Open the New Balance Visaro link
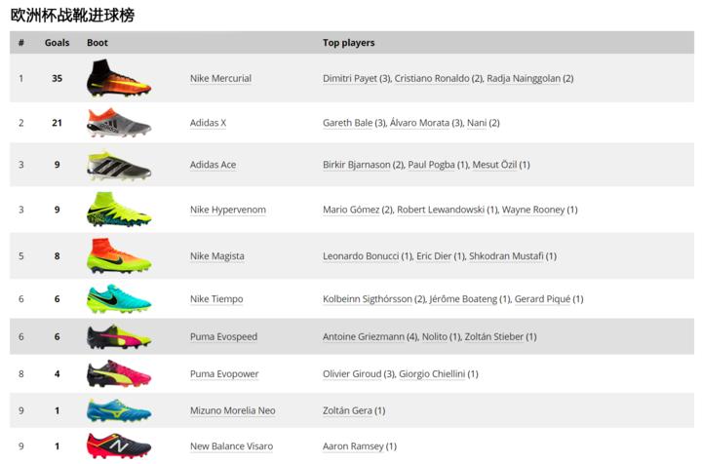 click(x=230, y=446)
